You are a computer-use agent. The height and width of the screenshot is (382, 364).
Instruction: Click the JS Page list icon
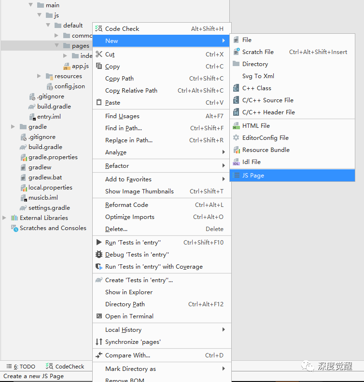pos(236,175)
